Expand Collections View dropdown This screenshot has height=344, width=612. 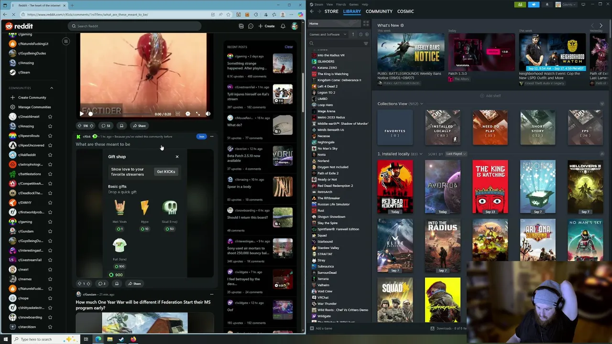pyautogui.click(x=421, y=104)
